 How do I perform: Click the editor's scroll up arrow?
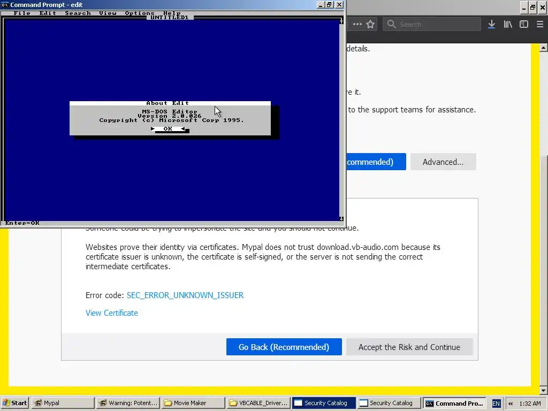pos(341,21)
